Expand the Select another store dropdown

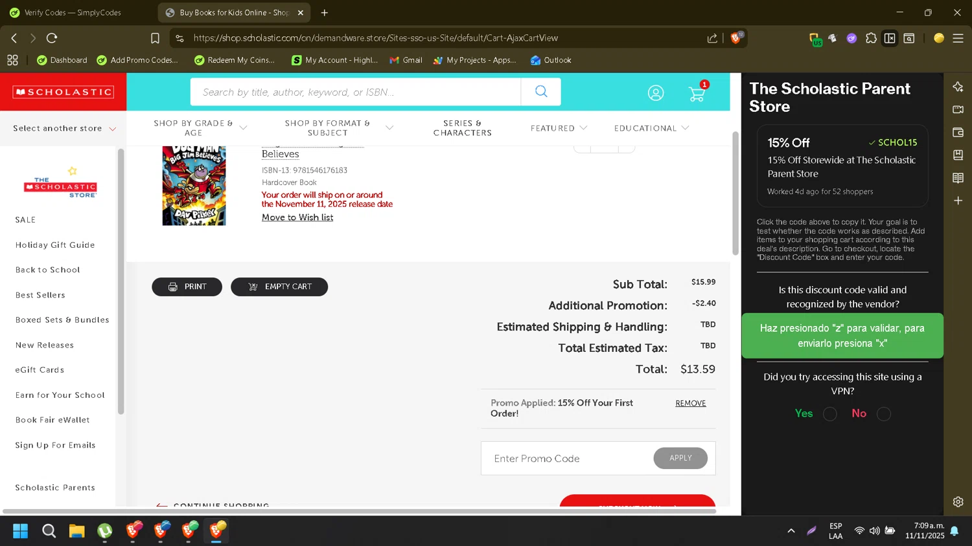[x=64, y=128]
